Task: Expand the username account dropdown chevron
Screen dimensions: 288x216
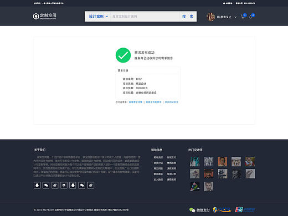Action: pos(235,17)
